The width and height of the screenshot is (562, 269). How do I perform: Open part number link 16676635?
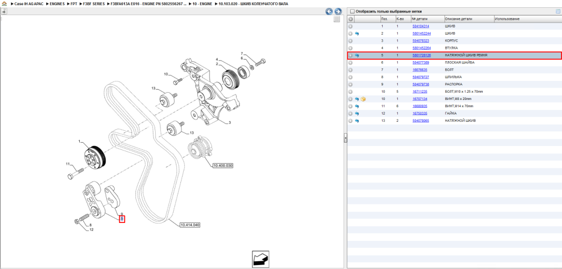[420, 70]
